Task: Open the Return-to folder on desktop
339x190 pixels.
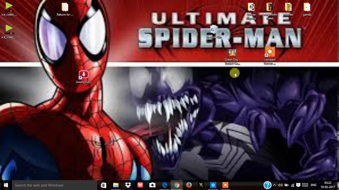Action: coord(65,9)
